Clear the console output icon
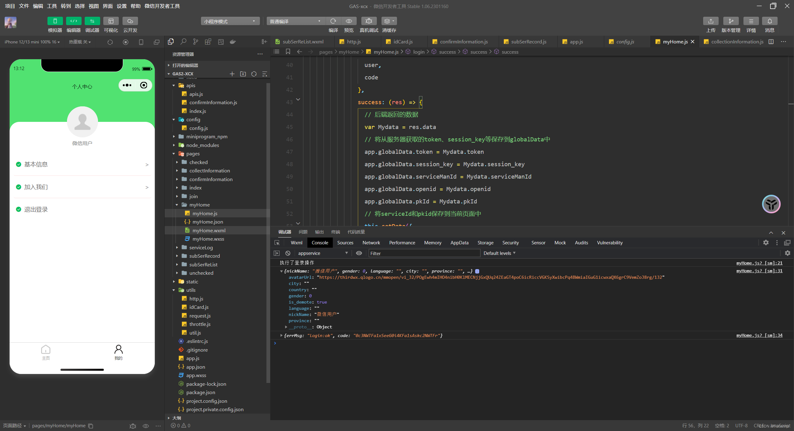 click(288, 253)
